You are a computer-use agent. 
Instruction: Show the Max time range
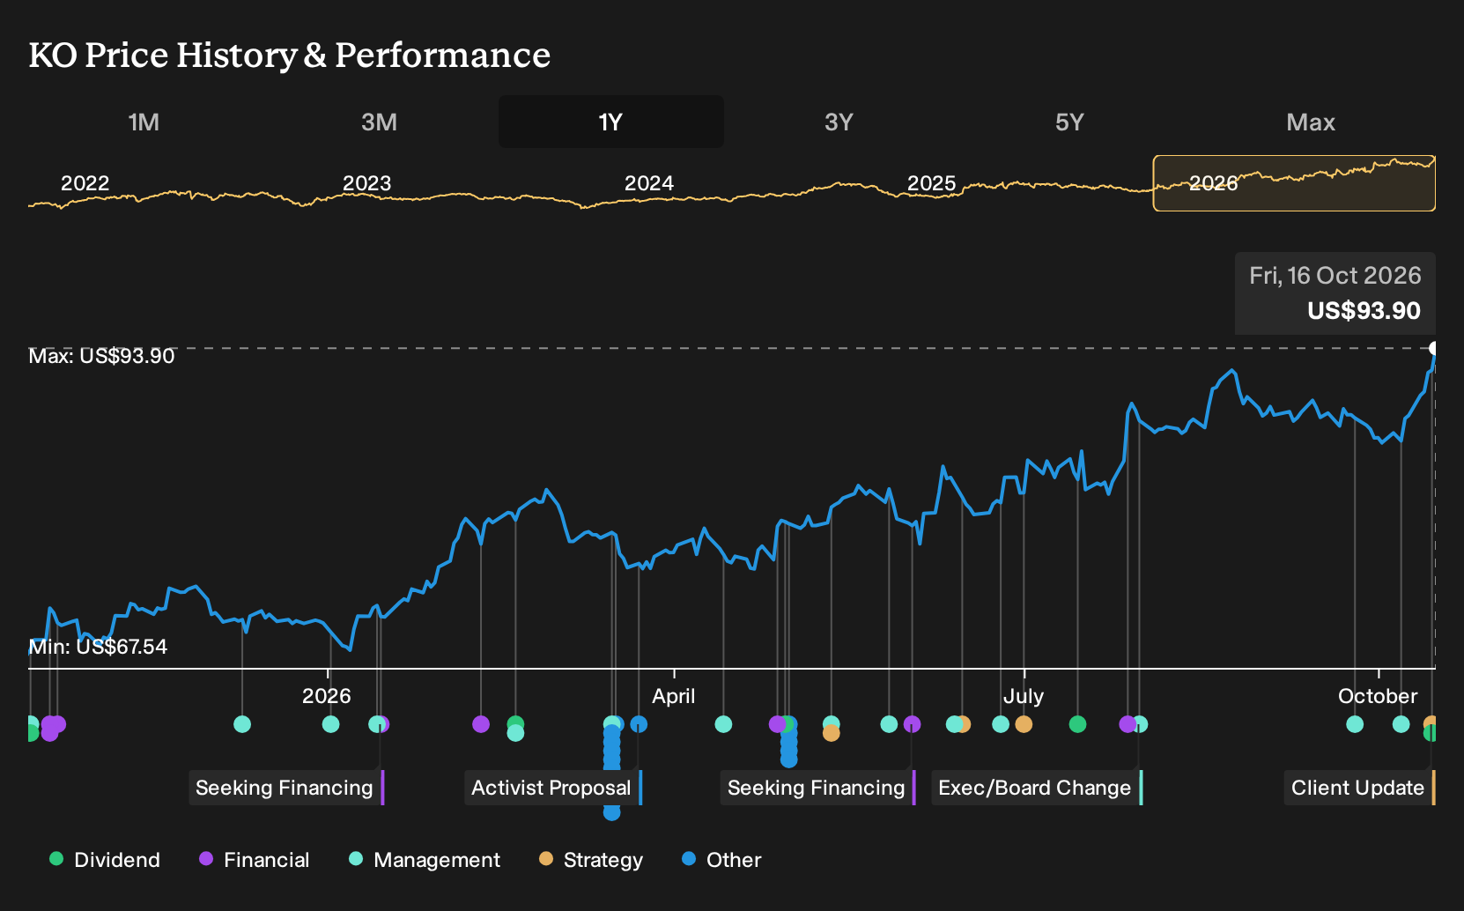(x=1311, y=122)
